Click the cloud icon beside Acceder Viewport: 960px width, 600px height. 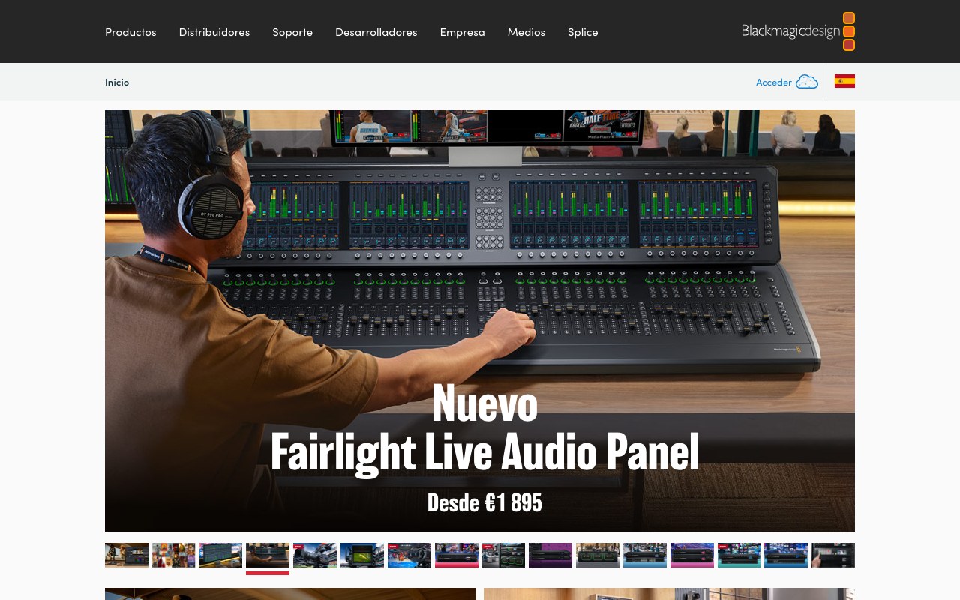click(807, 82)
